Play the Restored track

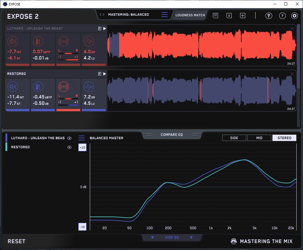(x=105, y=74)
